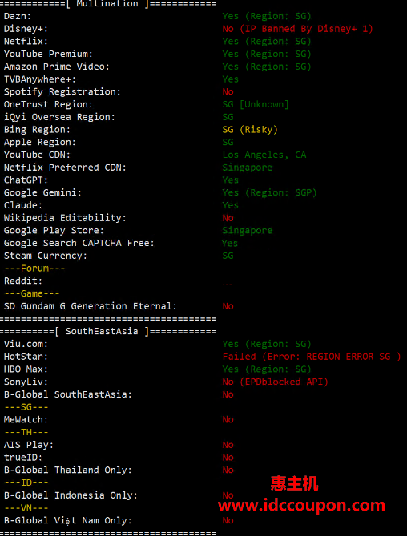Click the Netflix label line

click(26, 42)
